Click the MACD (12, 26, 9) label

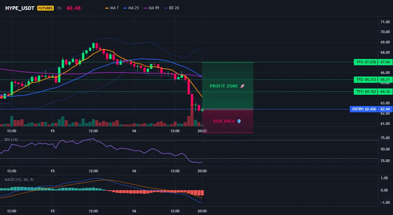click(19, 180)
